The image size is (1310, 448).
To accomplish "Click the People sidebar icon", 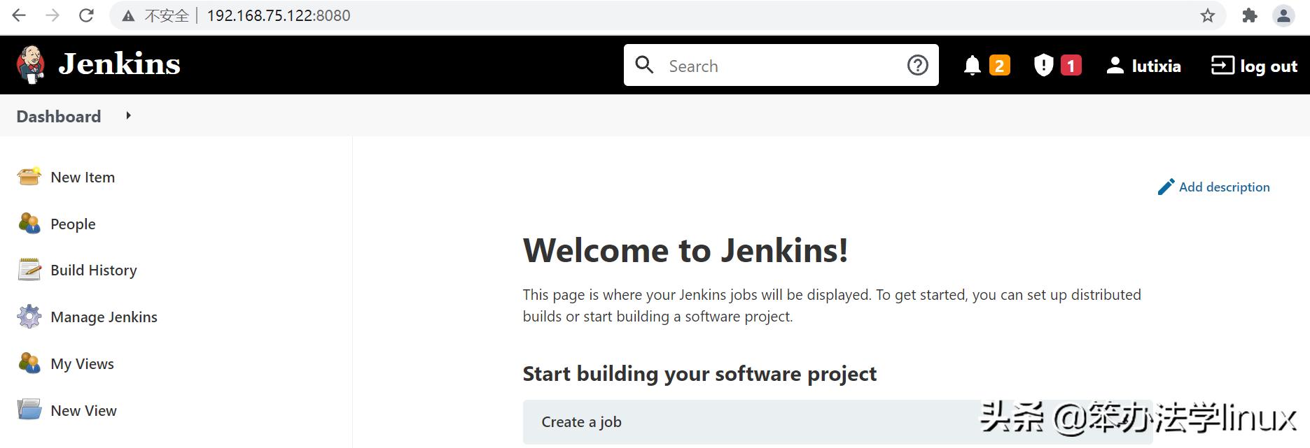I will 29,223.
